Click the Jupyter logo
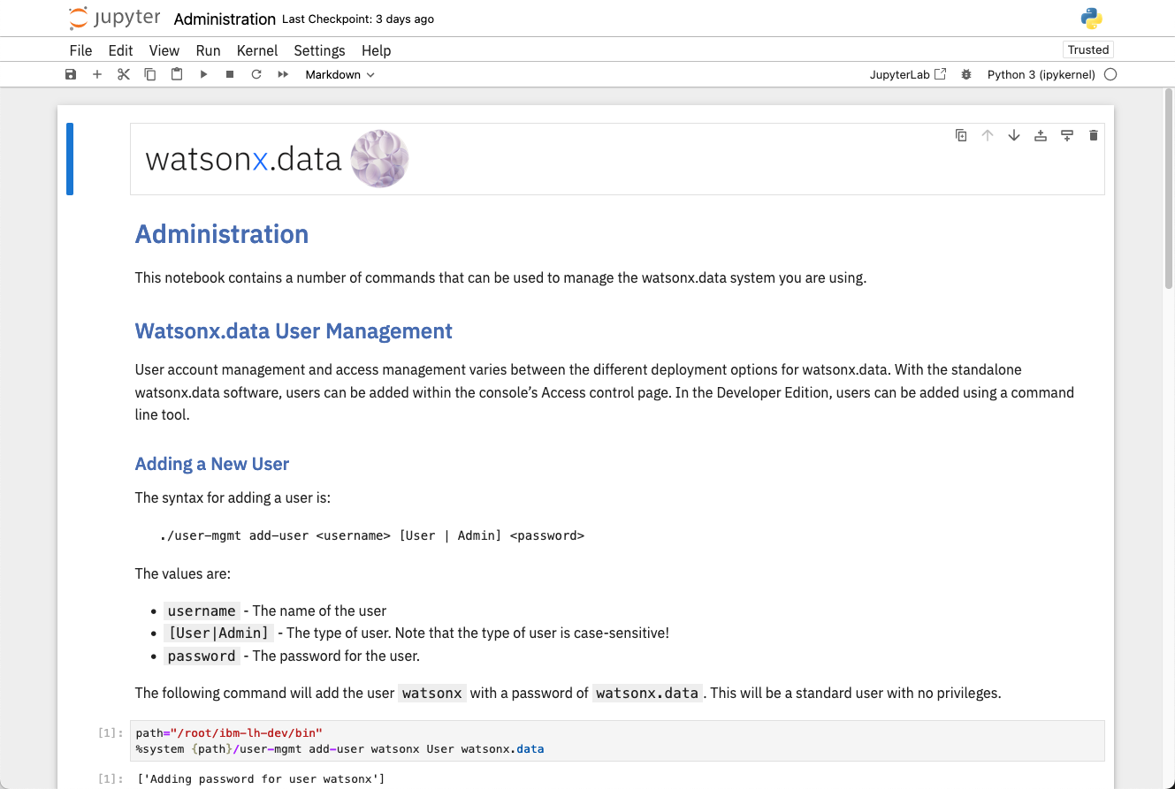The height and width of the screenshot is (789, 1175). (x=115, y=18)
